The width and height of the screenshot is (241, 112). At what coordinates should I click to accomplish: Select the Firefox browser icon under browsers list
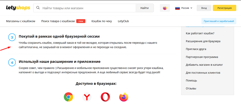124,97
